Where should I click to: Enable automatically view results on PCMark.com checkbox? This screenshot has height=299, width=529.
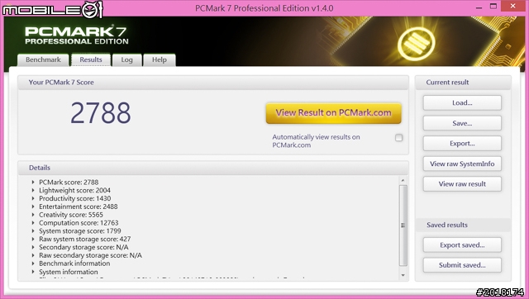tap(398, 138)
